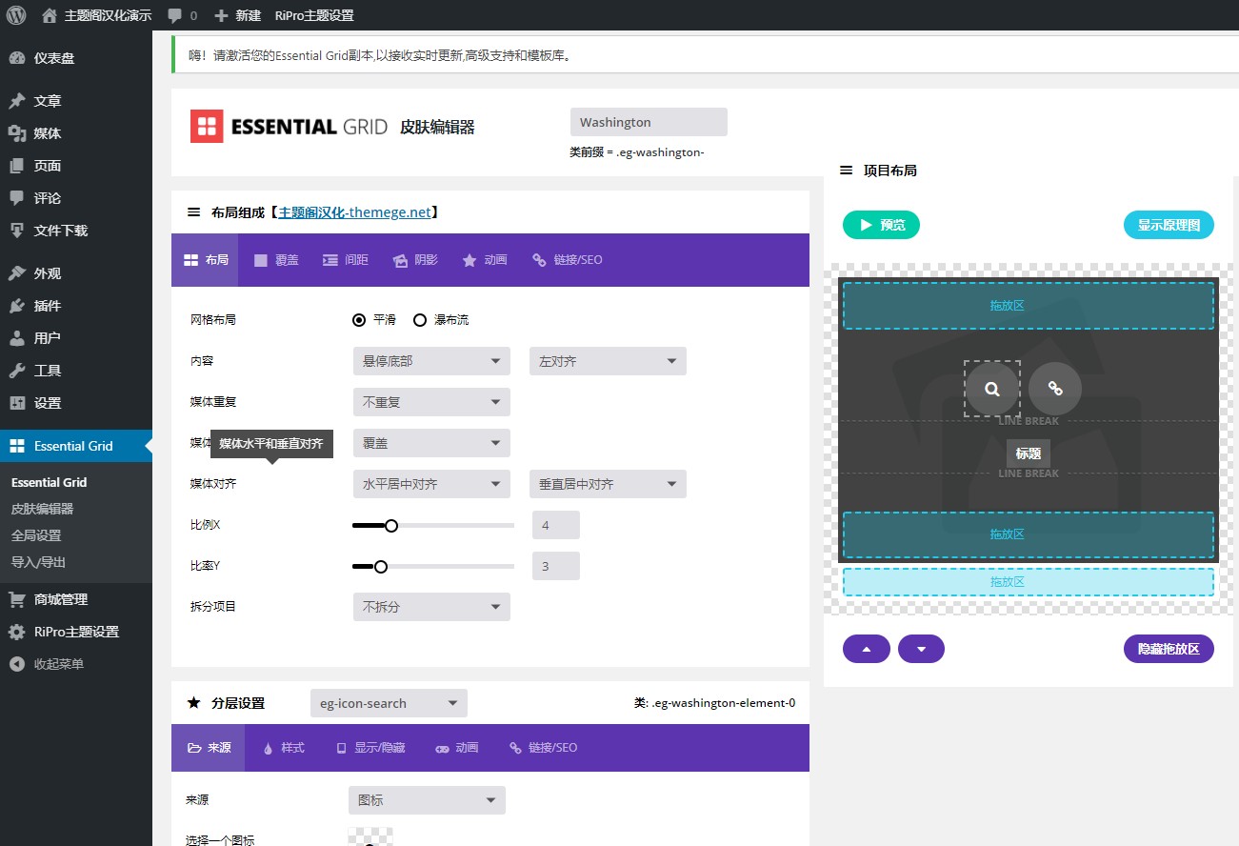This screenshot has height=846, width=1239.
Task: Switch to the 覆盖 tab in 布局组成
Action: [x=276, y=260]
